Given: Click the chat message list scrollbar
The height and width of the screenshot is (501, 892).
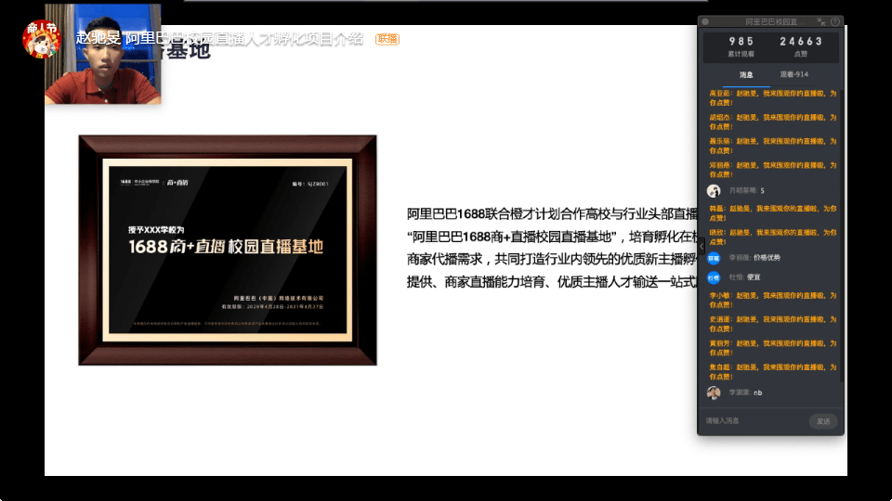Looking at the screenshot, I should click(841, 232).
